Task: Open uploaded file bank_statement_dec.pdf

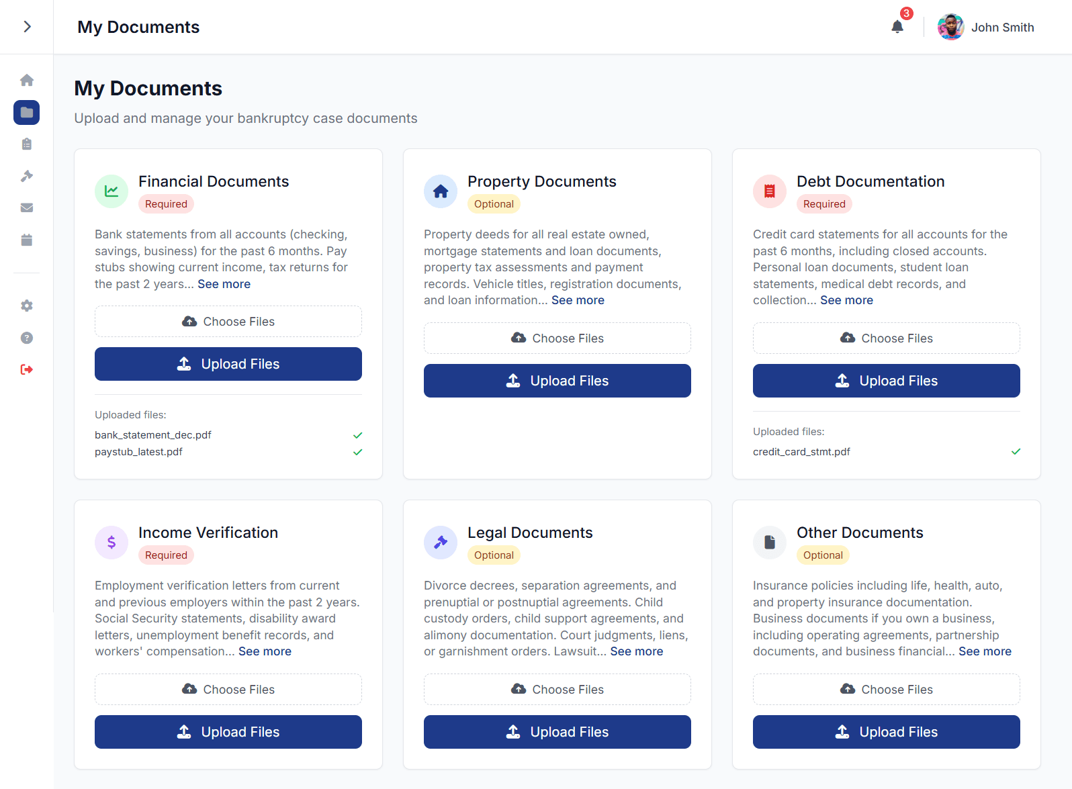Action: click(153, 435)
